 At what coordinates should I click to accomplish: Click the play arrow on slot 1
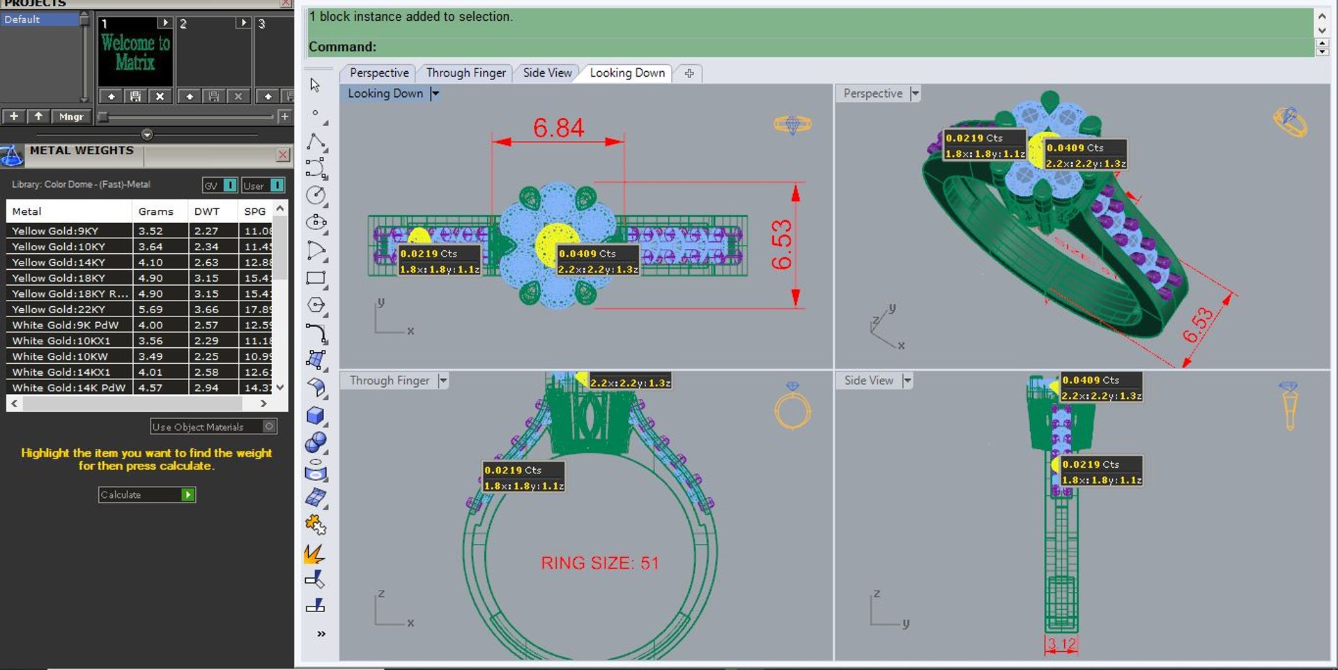[x=165, y=23]
